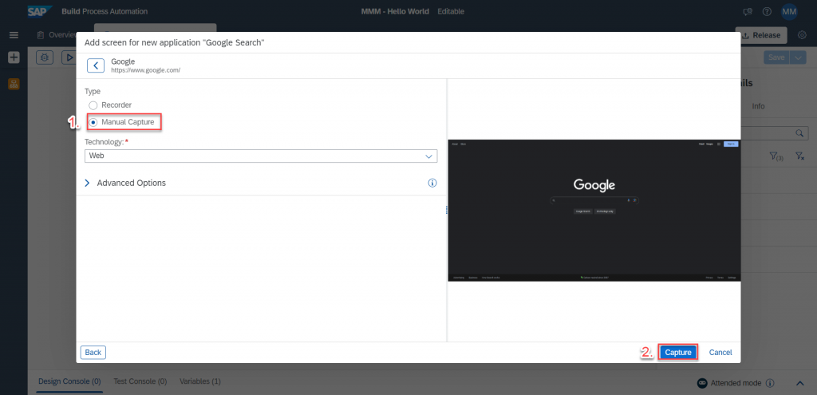Viewport: 817px width, 395px height.
Task: Select the Manual Capture radio option
Action: 93,122
